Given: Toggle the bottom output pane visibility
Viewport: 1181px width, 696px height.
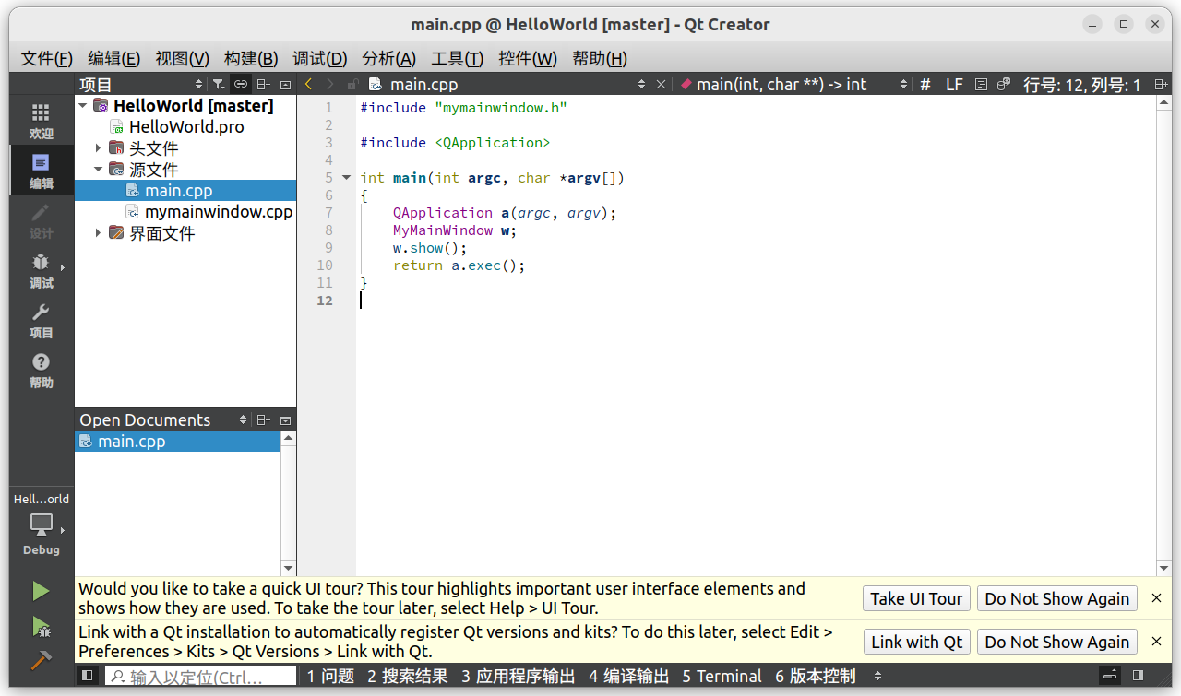Looking at the screenshot, I should coord(1112,676).
